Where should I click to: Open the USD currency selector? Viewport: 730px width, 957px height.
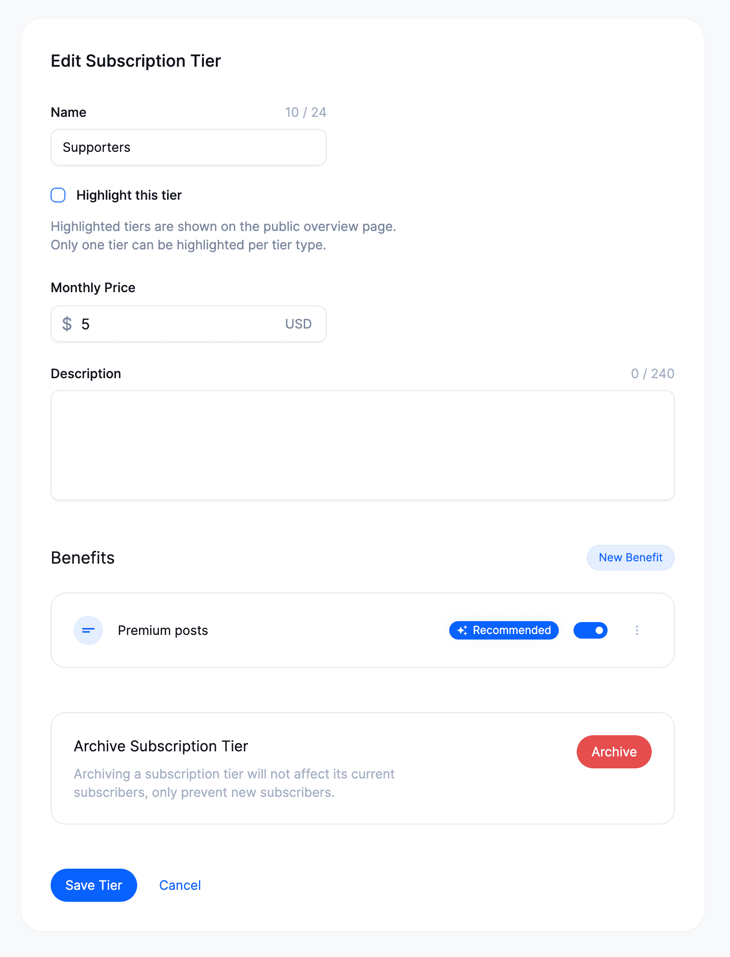[298, 324]
